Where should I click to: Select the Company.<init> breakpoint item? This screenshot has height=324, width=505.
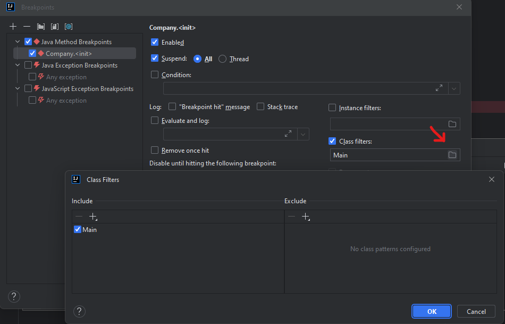(x=69, y=53)
